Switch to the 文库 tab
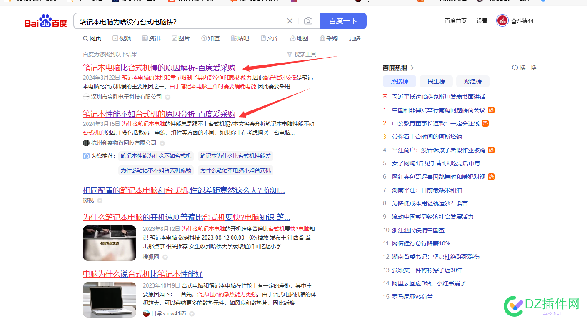This screenshot has width=587, height=323. coord(270,38)
